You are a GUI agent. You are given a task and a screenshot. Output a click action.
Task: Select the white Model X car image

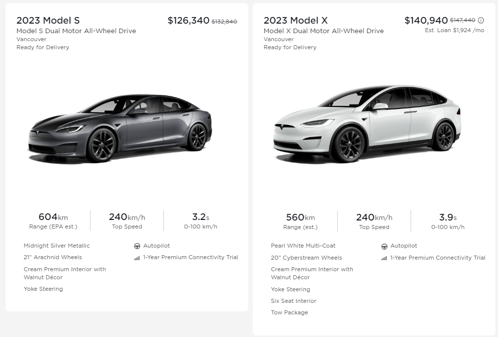click(x=367, y=123)
